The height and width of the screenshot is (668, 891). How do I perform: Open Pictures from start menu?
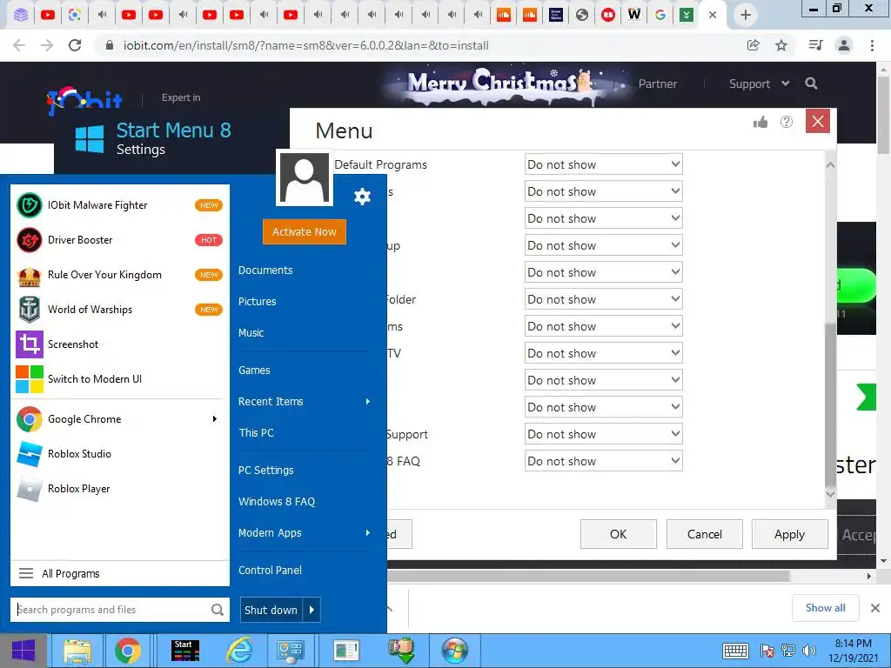[257, 302]
